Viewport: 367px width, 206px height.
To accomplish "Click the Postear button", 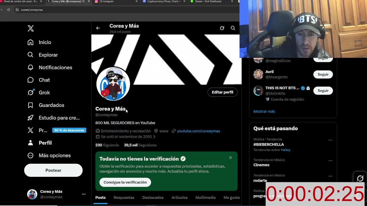I will pyautogui.click(x=53, y=170).
